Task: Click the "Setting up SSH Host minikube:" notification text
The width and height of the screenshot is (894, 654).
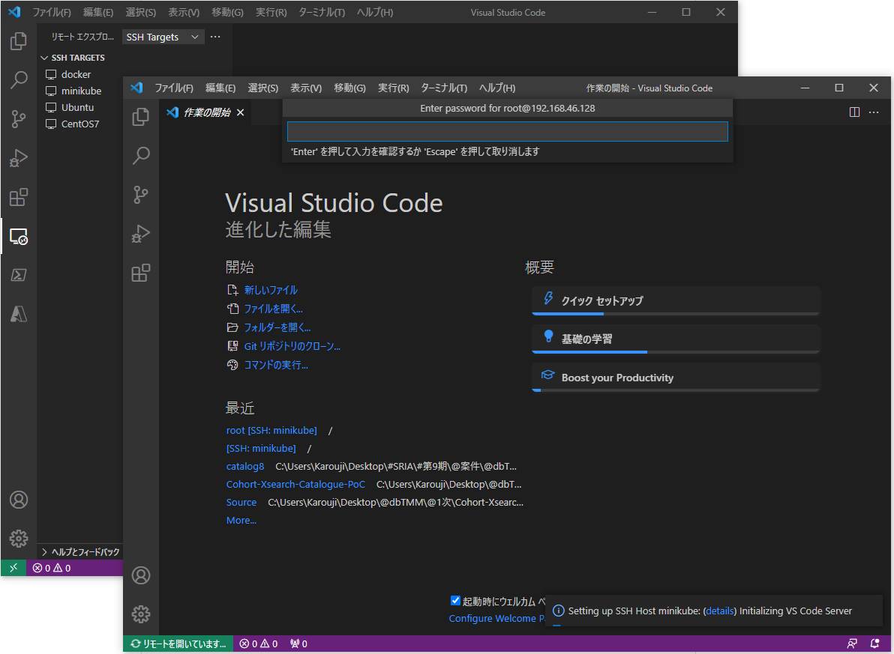Action: tap(634, 611)
